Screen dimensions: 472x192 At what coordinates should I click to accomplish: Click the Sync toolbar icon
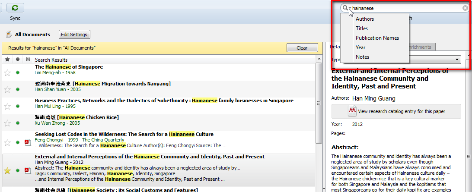[15, 8]
